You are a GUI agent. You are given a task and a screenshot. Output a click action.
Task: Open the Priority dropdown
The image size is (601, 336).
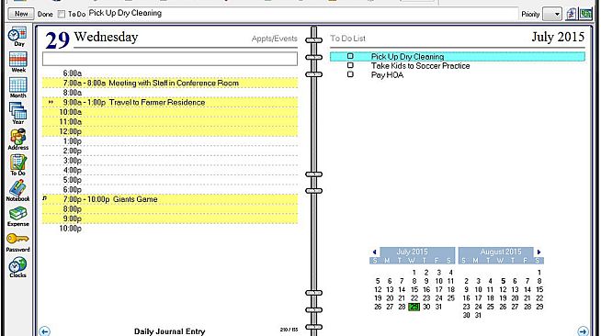point(552,14)
